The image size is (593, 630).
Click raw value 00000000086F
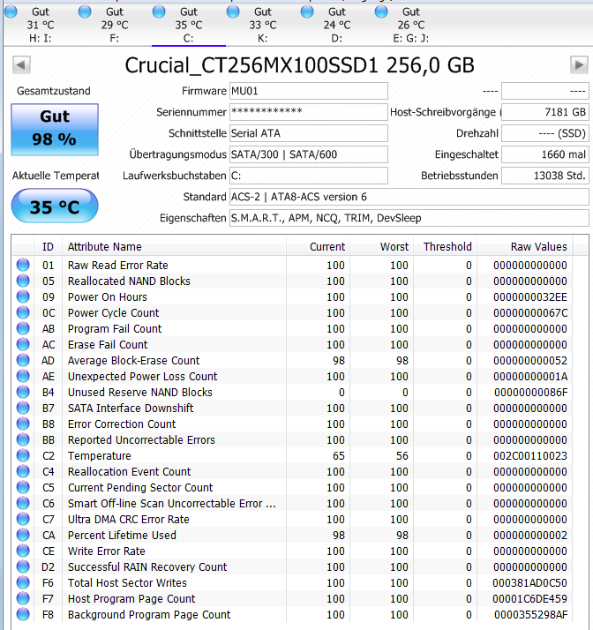point(530,392)
